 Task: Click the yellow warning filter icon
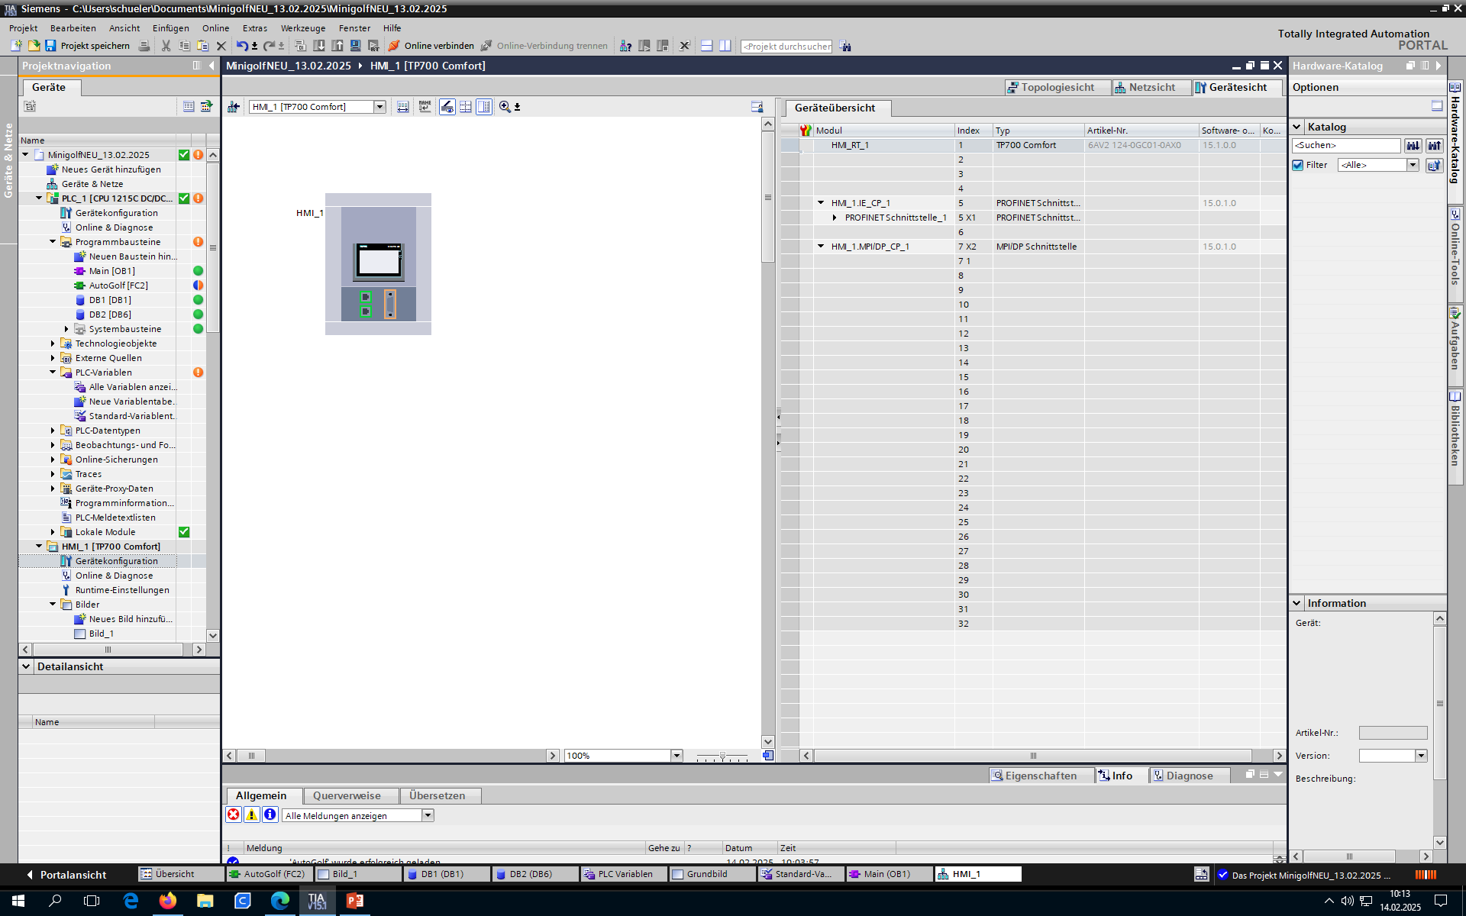(x=251, y=814)
